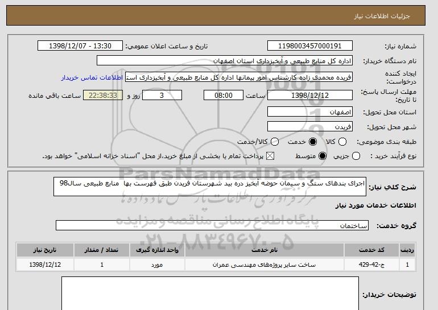Click the نام دستگاه خریدار label

[390, 61]
